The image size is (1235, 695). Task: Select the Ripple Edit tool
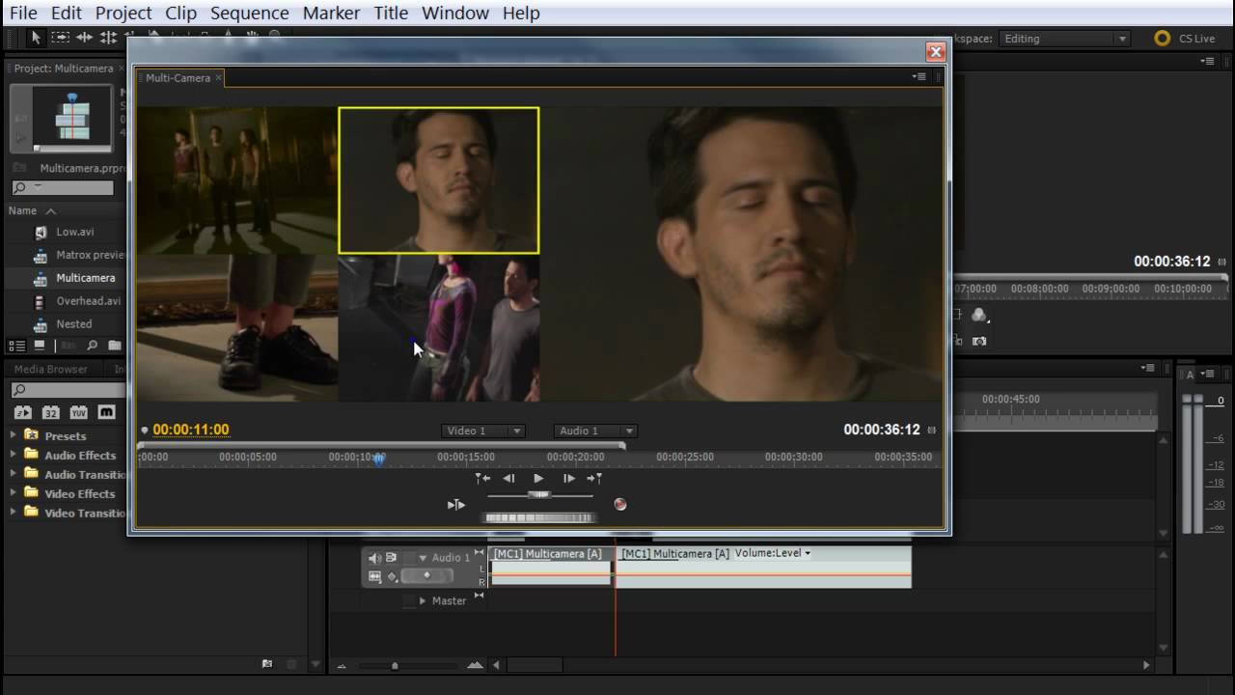(x=84, y=38)
